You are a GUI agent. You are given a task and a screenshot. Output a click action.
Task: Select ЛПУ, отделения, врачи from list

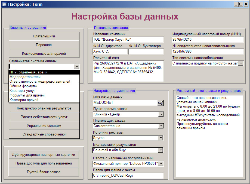[44, 72]
